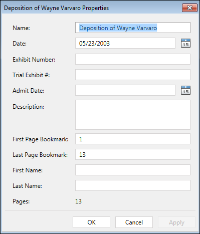
Task: Select the Last Page Bookmark field
Action: coord(133,154)
